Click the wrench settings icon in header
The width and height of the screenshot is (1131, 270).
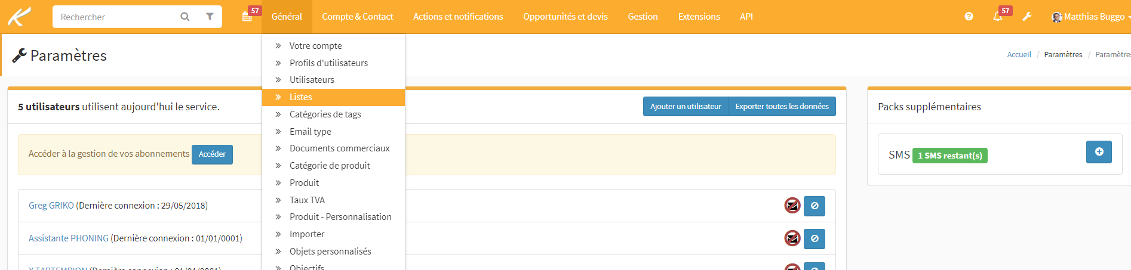(x=1027, y=17)
